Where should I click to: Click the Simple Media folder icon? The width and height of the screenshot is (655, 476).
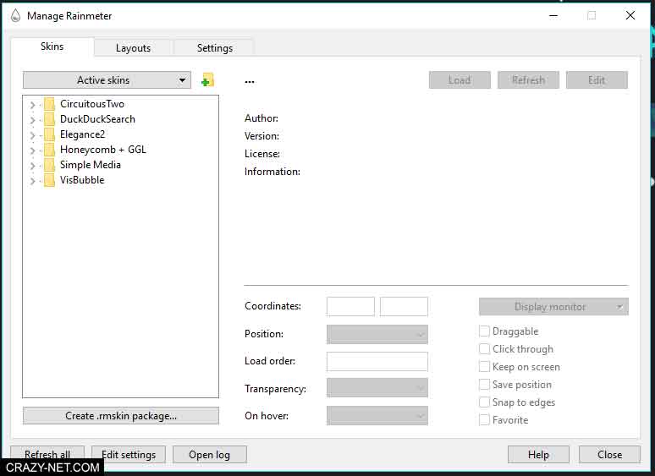49,165
